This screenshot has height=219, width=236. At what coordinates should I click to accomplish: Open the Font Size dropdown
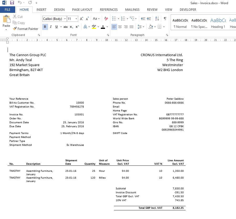click(x=76, y=19)
